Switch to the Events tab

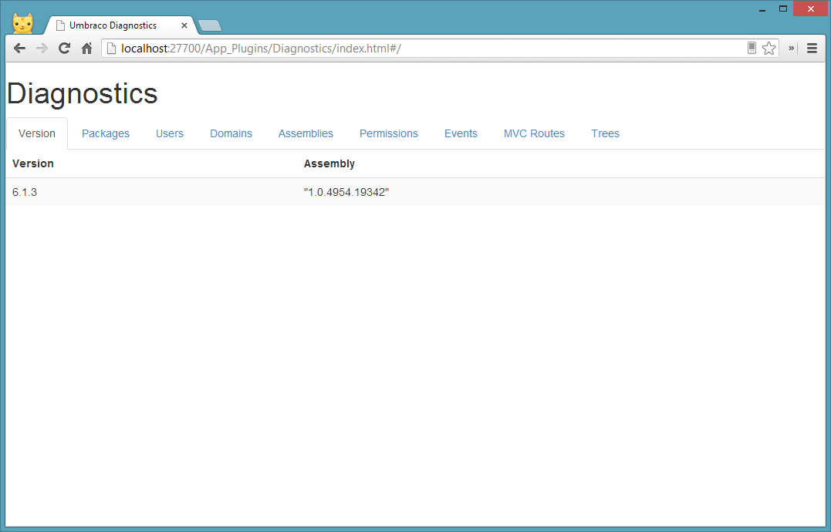pos(461,133)
